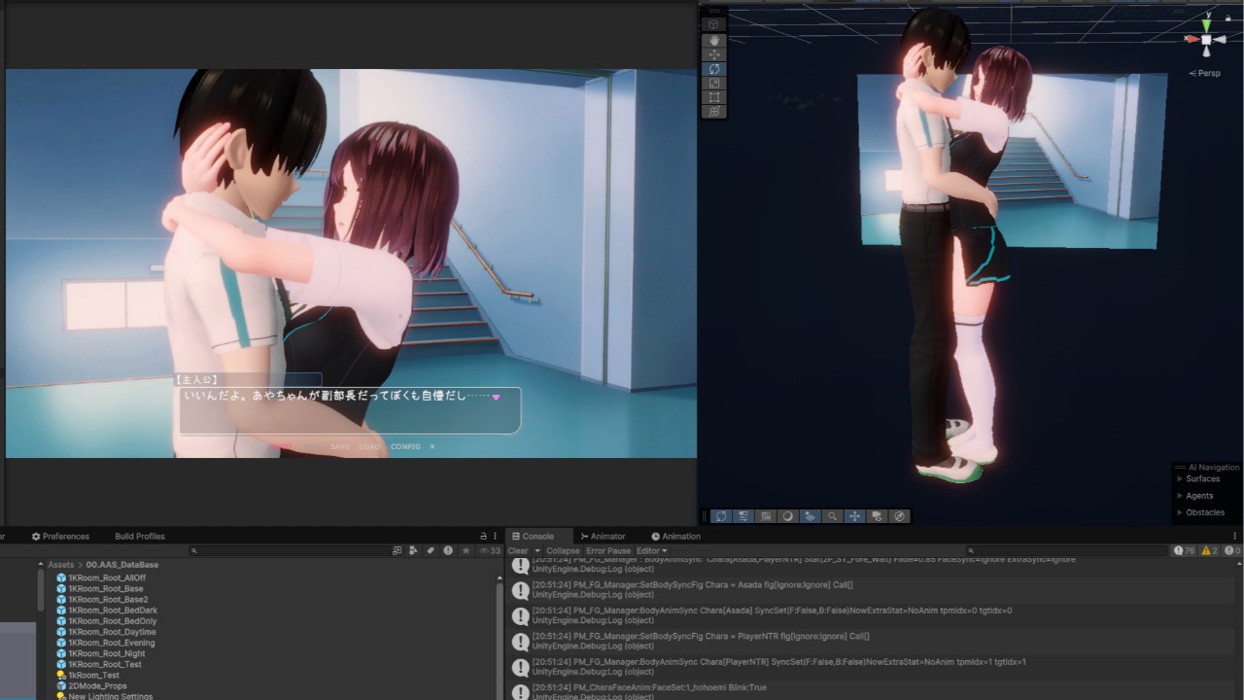Select the Rect transform tool
The width and height of the screenshot is (1244, 700).
(x=713, y=97)
